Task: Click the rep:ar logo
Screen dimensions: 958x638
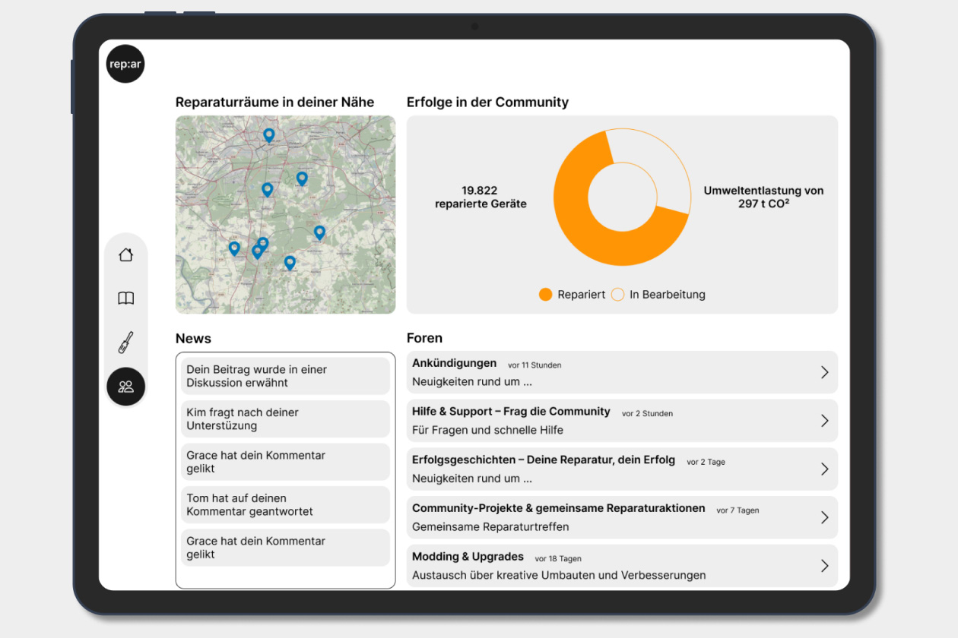Action: pyautogui.click(x=125, y=65)
